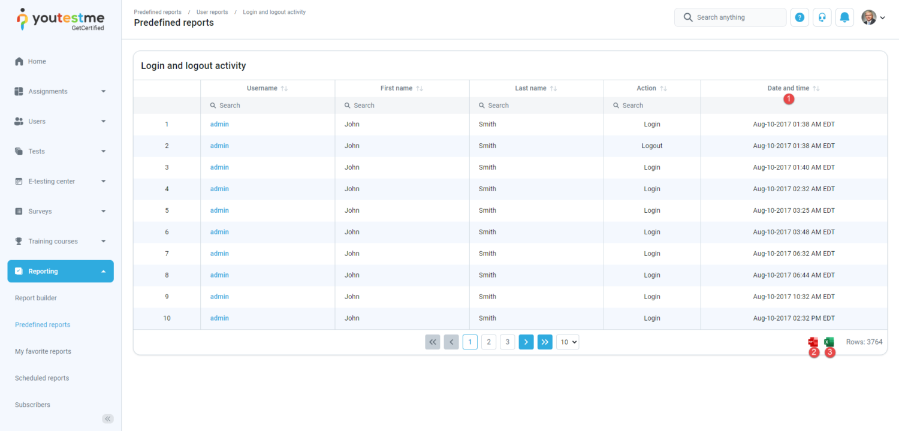View notifications via the bell icon
Image resolution: width=899 pixels, height=431 pixels.
click(x=844, y=17)
